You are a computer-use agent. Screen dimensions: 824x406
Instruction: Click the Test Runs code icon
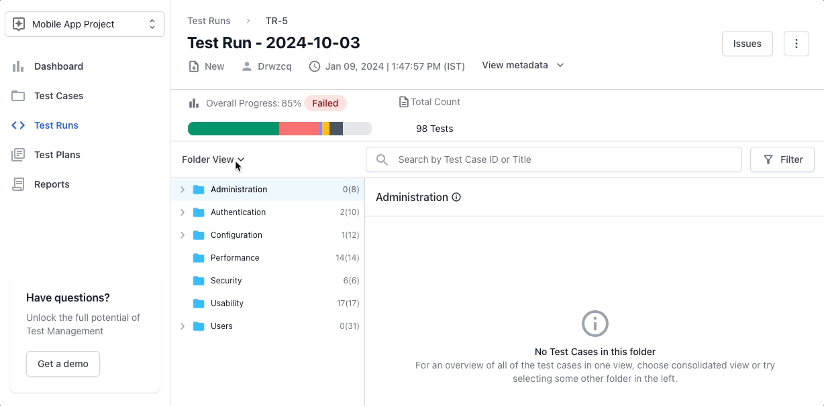18,125
